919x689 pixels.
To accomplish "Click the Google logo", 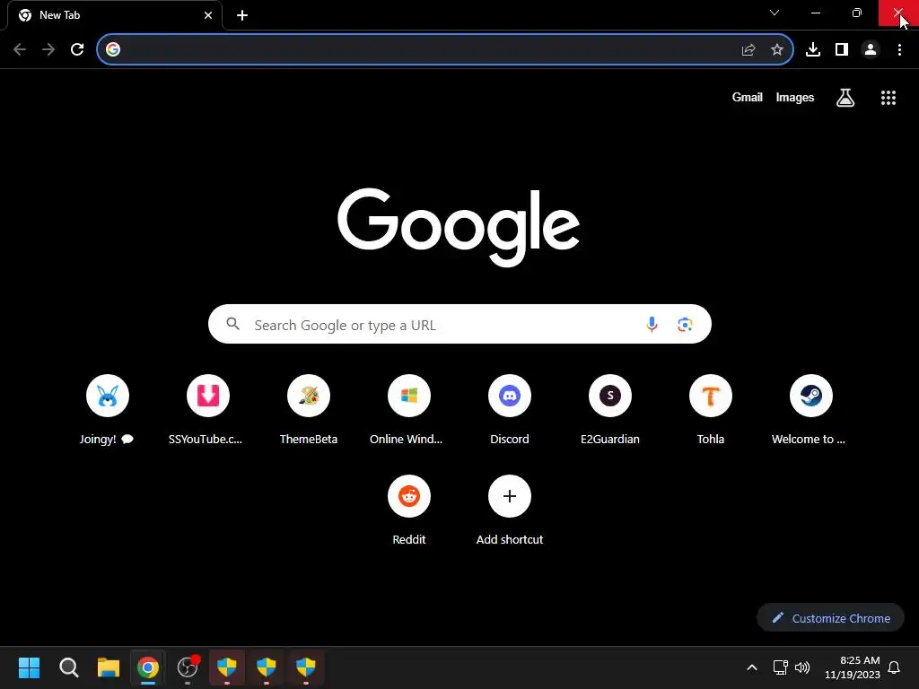I will 459,227.
